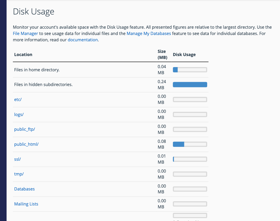The image size is (280, 221).
Task: Open Manage My Databases link
Action: (x=149, y=34)
